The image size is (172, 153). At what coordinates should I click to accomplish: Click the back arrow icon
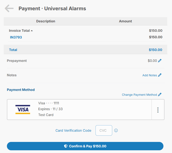(x=9, y=8)
